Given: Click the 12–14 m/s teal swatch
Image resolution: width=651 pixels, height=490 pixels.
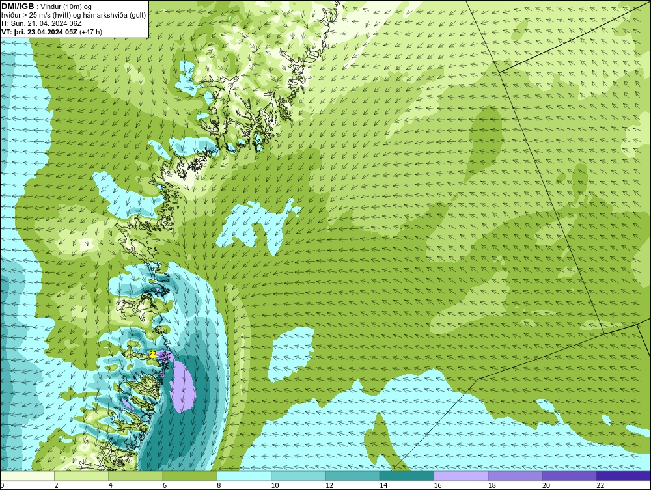Looking at the screenshot, I should [x=352, y=476].
